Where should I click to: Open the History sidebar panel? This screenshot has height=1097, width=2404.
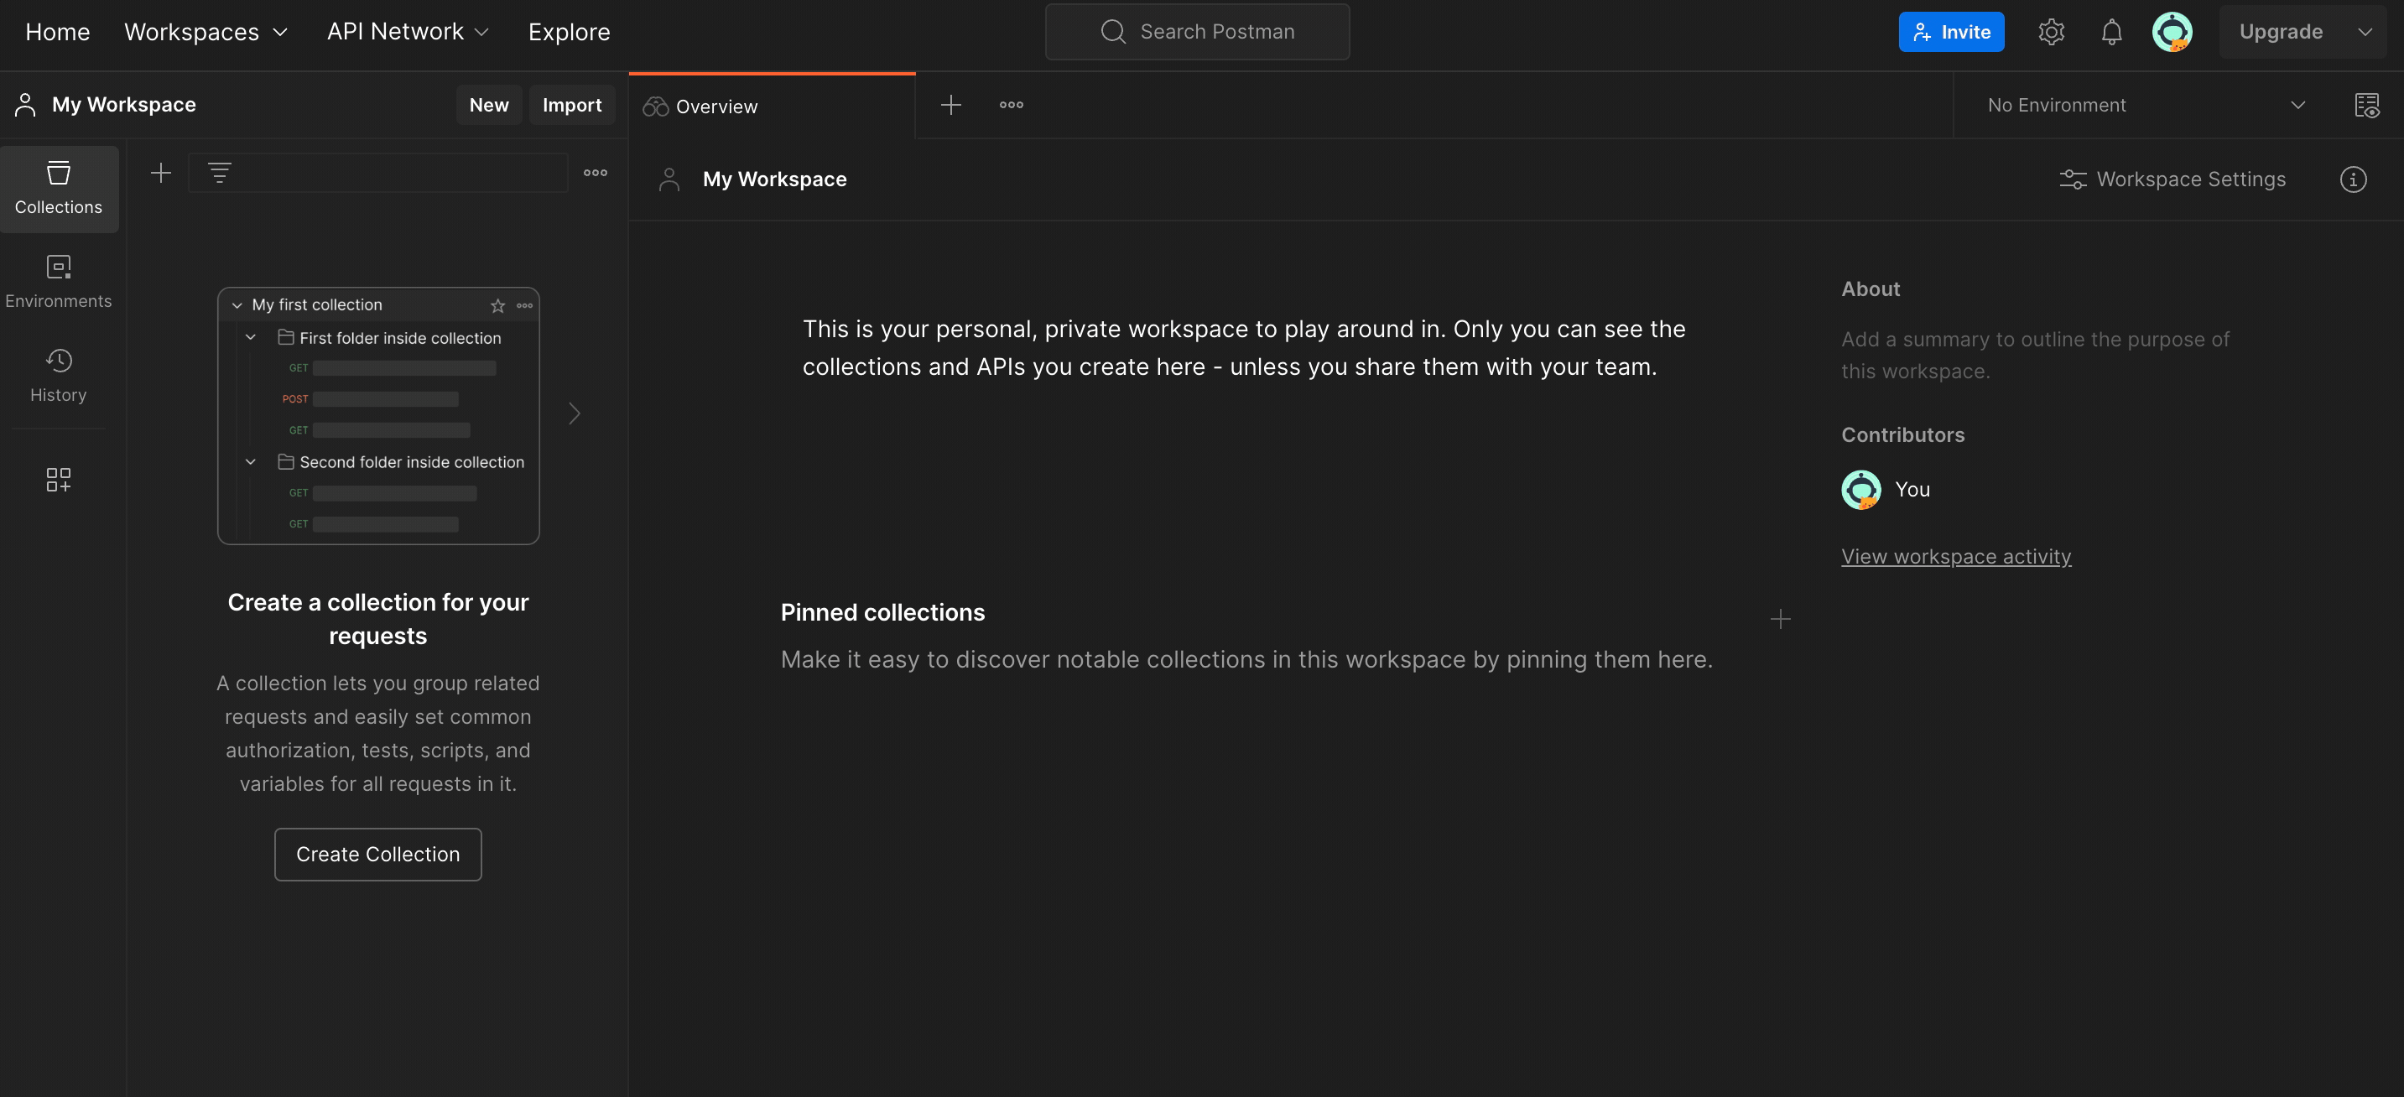(59, 375)
